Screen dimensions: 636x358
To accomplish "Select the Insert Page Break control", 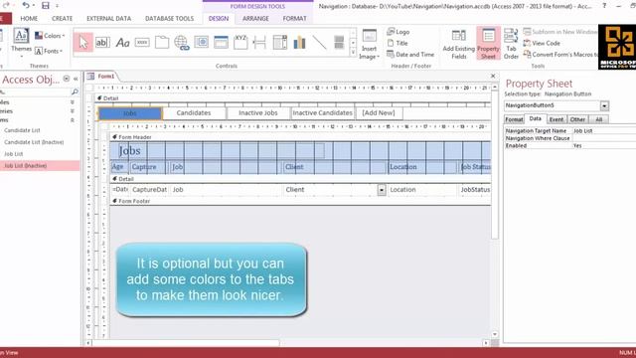I will click(259, 42).
